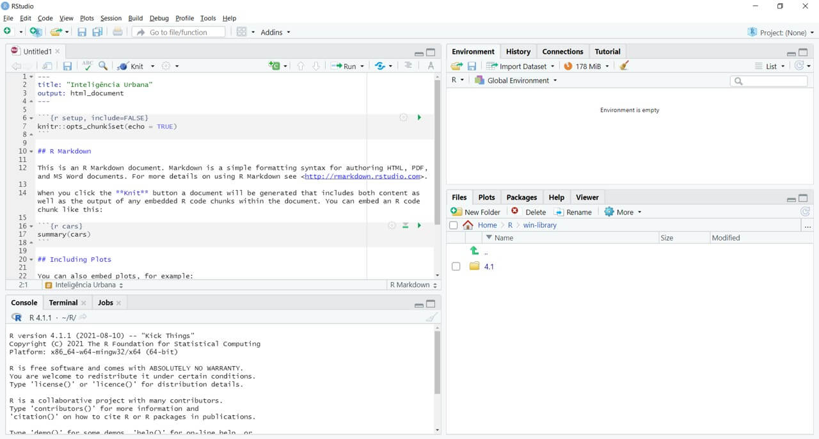Image resolution: width=819 pixels, height=439 pixels.
Task: Click the save icon in the editor toolbar
Action: point(67,66)
